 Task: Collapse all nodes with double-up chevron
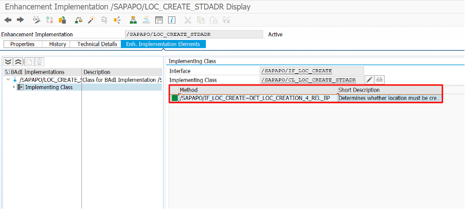click(18, 62)
